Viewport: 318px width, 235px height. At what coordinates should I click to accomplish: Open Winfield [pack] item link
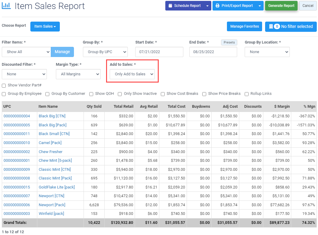[51, 213]
